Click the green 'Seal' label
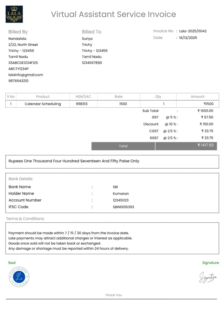This screenshot has width=224, height=317. (12, 263)
